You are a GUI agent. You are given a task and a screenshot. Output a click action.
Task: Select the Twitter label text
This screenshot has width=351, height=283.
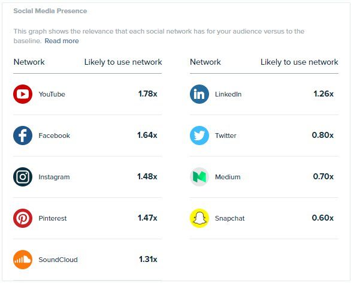[x=226, y=136]
